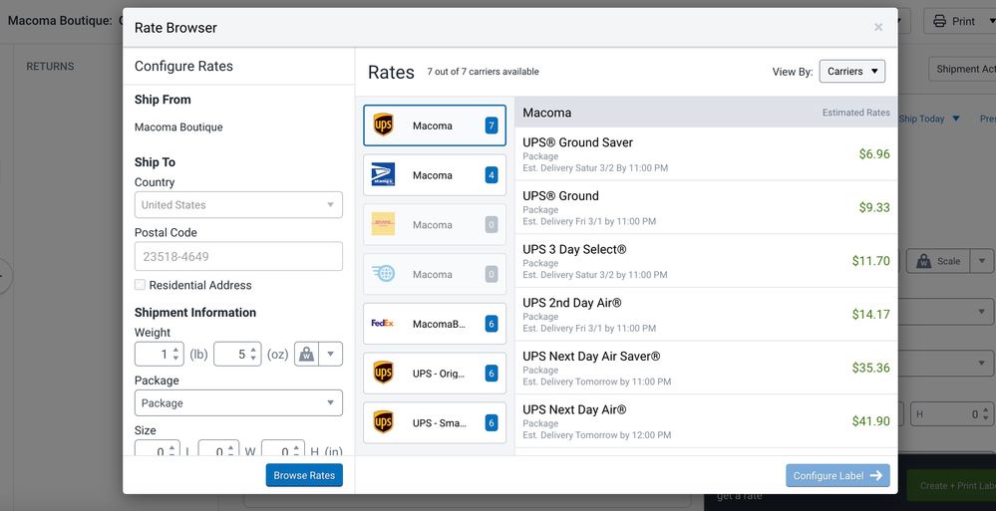Close the Rate Browser dialog

pos(878,28)
